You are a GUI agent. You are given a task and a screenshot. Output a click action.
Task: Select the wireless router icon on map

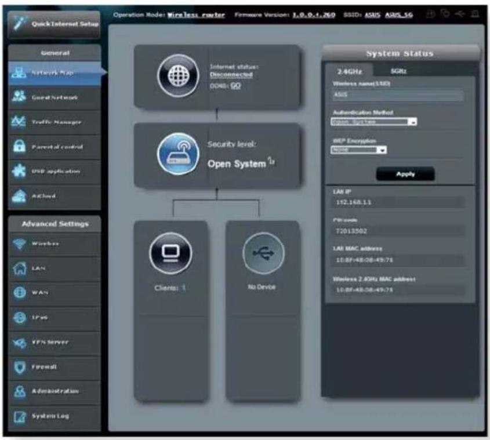tap(178, 154)
